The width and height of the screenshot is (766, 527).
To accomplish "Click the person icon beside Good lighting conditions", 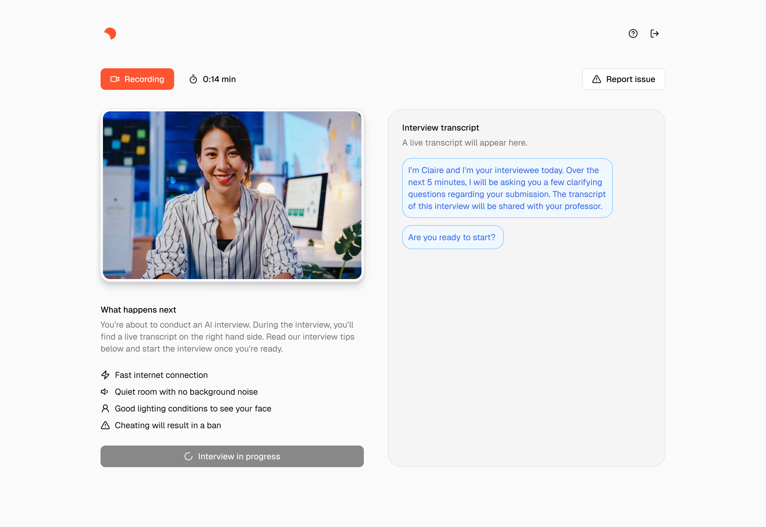I will (x=105, y=408).
